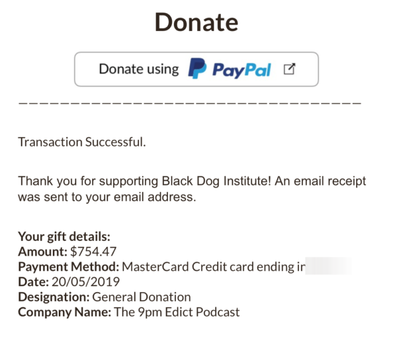The height and width of the screenshot is (341, 397).
Task: Click the "Company Name:" bold label
Action: coord(64,312)
